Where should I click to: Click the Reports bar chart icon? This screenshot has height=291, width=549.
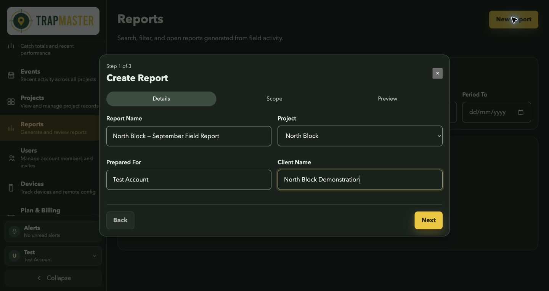(11, 128)
